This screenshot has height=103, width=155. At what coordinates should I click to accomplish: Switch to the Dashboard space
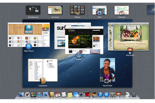tap(33, 10)
